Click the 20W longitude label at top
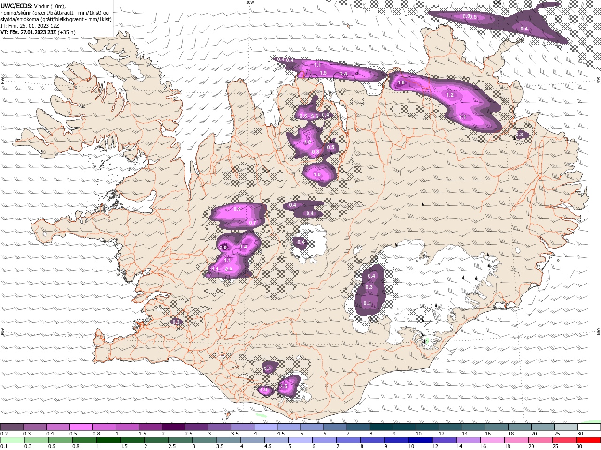The width and height of the screenshot is (601, 450). click(x=250, y=2)
